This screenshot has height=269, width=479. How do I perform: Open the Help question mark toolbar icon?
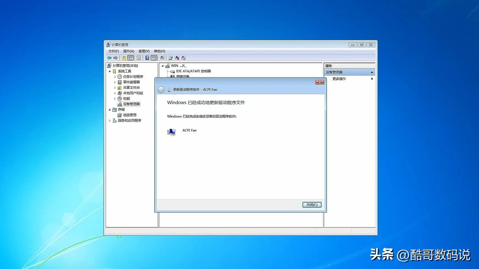[147, 58]
